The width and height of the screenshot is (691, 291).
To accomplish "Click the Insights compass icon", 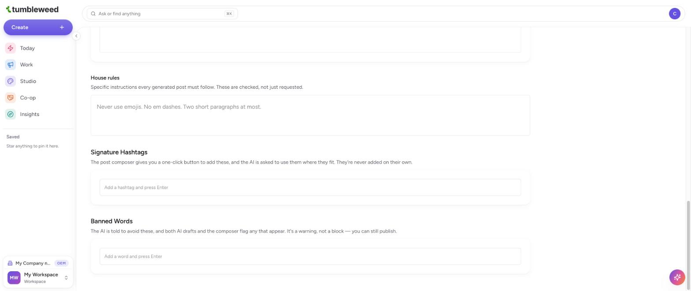I will 11,114.
